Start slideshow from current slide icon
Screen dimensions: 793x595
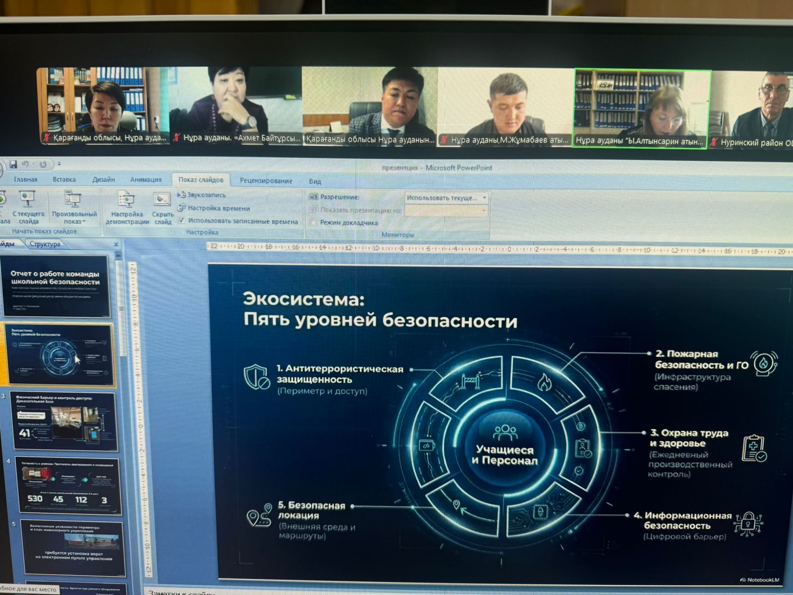click(x=28, y=200)
